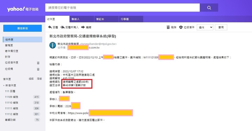
Task: Focus the 請搜尋您的電子信箱 search field
Action: [x=122, y=8]
